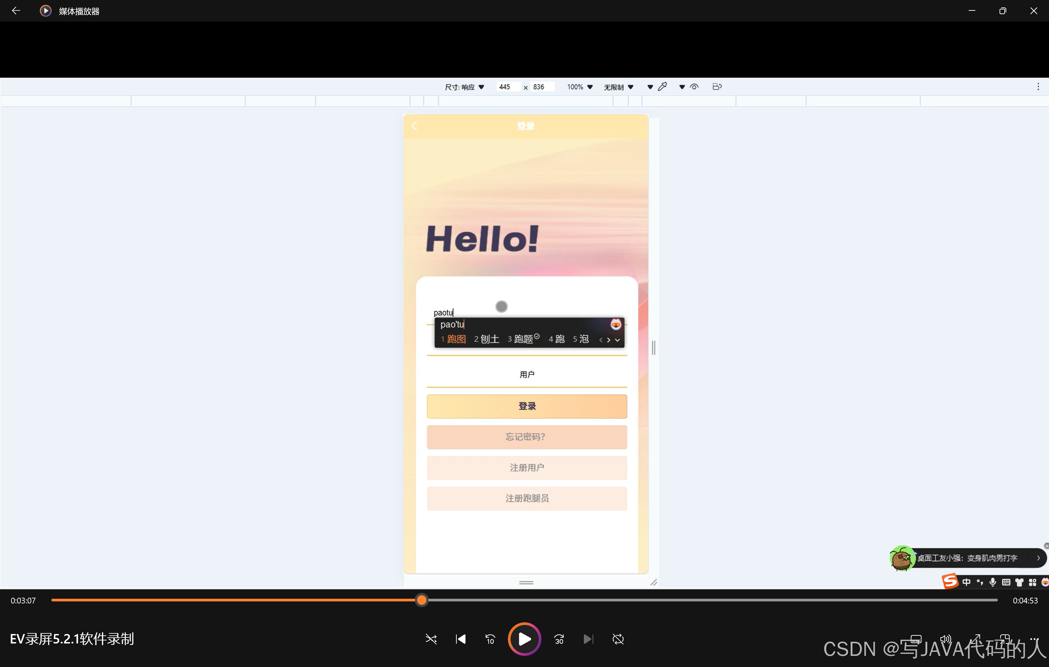Choose IME candidate 1 跑图
1049x667 pixels.
[x=453, y=339]
